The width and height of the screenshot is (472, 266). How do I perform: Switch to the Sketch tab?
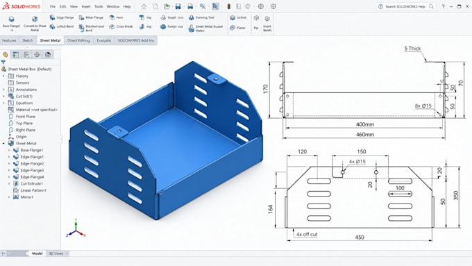pyautogui.click(x=28, y=40)
